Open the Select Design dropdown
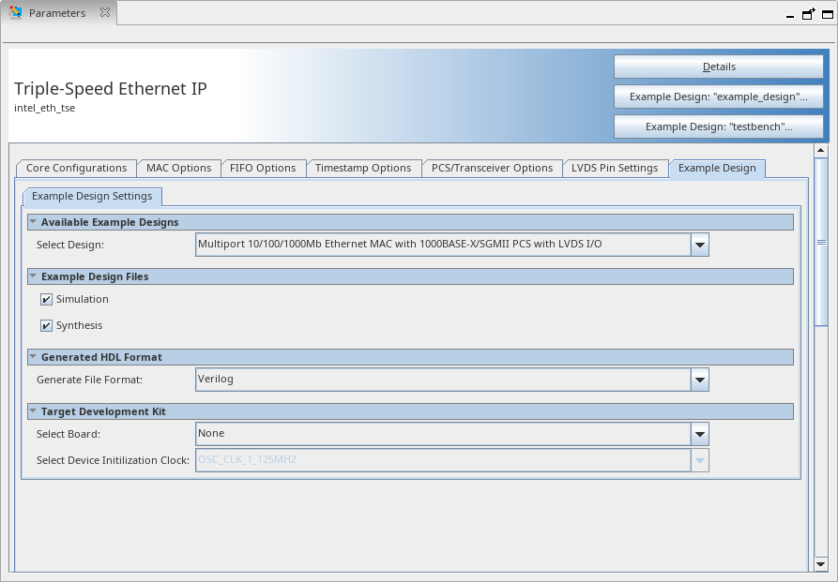Image resolution: width=838 pixels, height=582 pixels. (699, 246)
